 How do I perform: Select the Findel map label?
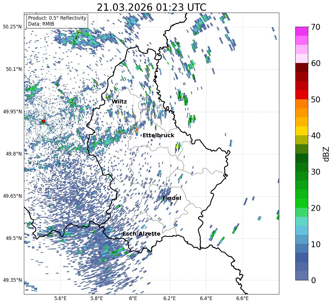coord(172,198)
